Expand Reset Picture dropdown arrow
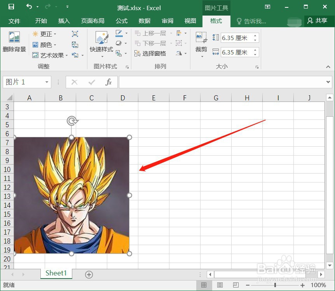 82,56
